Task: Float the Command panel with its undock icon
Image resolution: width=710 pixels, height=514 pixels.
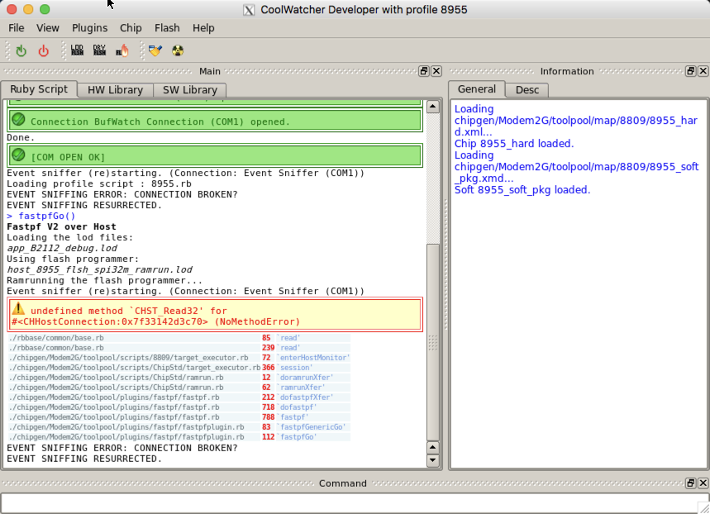Action: (690, 483)
